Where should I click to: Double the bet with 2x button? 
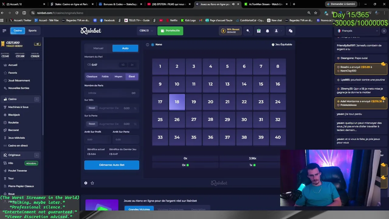132,65
